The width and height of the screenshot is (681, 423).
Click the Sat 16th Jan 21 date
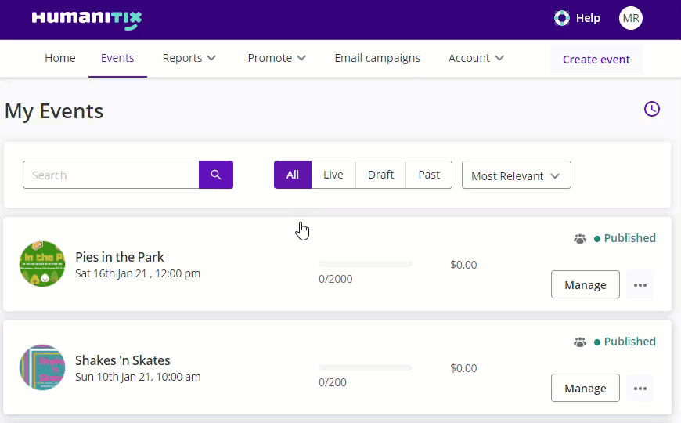pos(138,274)
